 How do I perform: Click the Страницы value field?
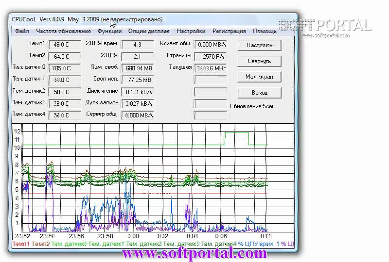(x=210, y=56)
